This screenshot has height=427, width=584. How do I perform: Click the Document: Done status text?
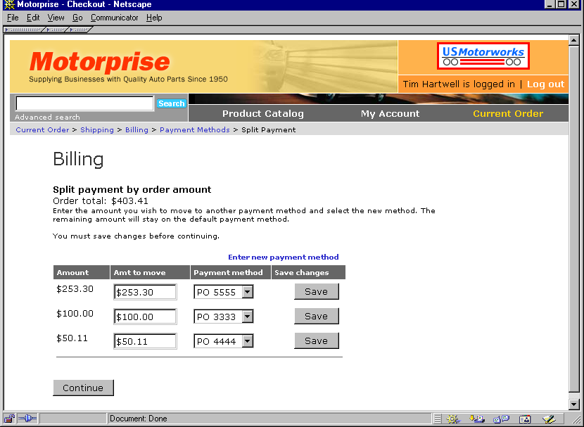pos(138,419)
